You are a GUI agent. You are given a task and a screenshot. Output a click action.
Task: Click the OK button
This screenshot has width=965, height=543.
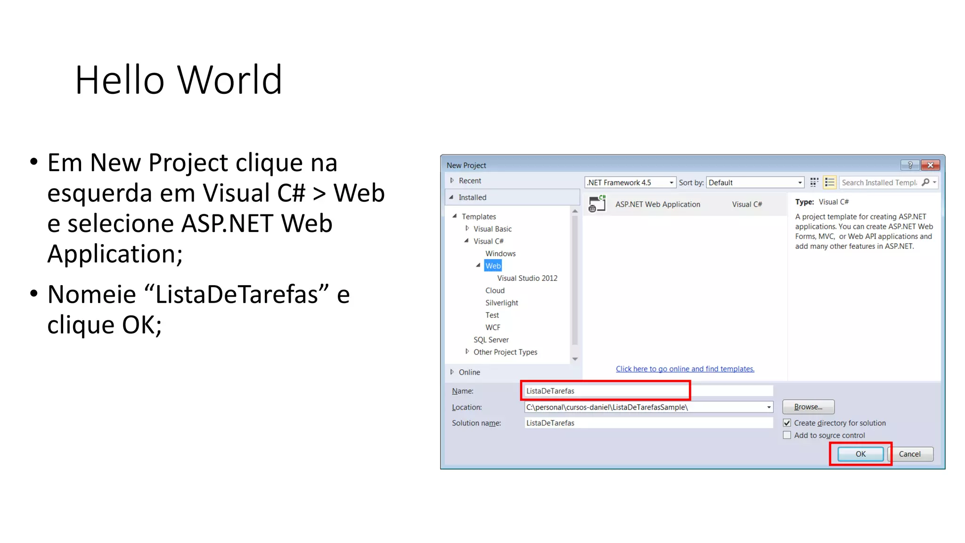(x=860, y=454)
